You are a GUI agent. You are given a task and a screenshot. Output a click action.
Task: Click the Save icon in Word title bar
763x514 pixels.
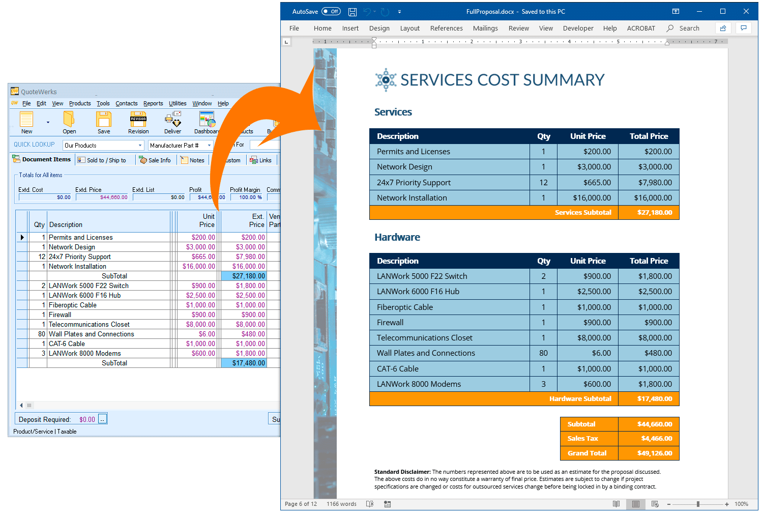click(x=353, y=12)
